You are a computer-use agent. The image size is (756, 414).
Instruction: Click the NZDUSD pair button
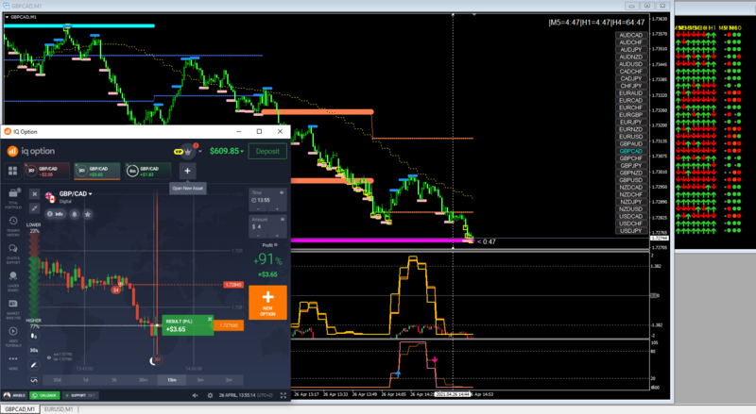(x=630, y=209)
